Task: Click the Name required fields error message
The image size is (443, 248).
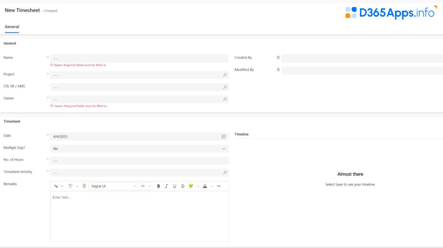Action: [78, 65]
